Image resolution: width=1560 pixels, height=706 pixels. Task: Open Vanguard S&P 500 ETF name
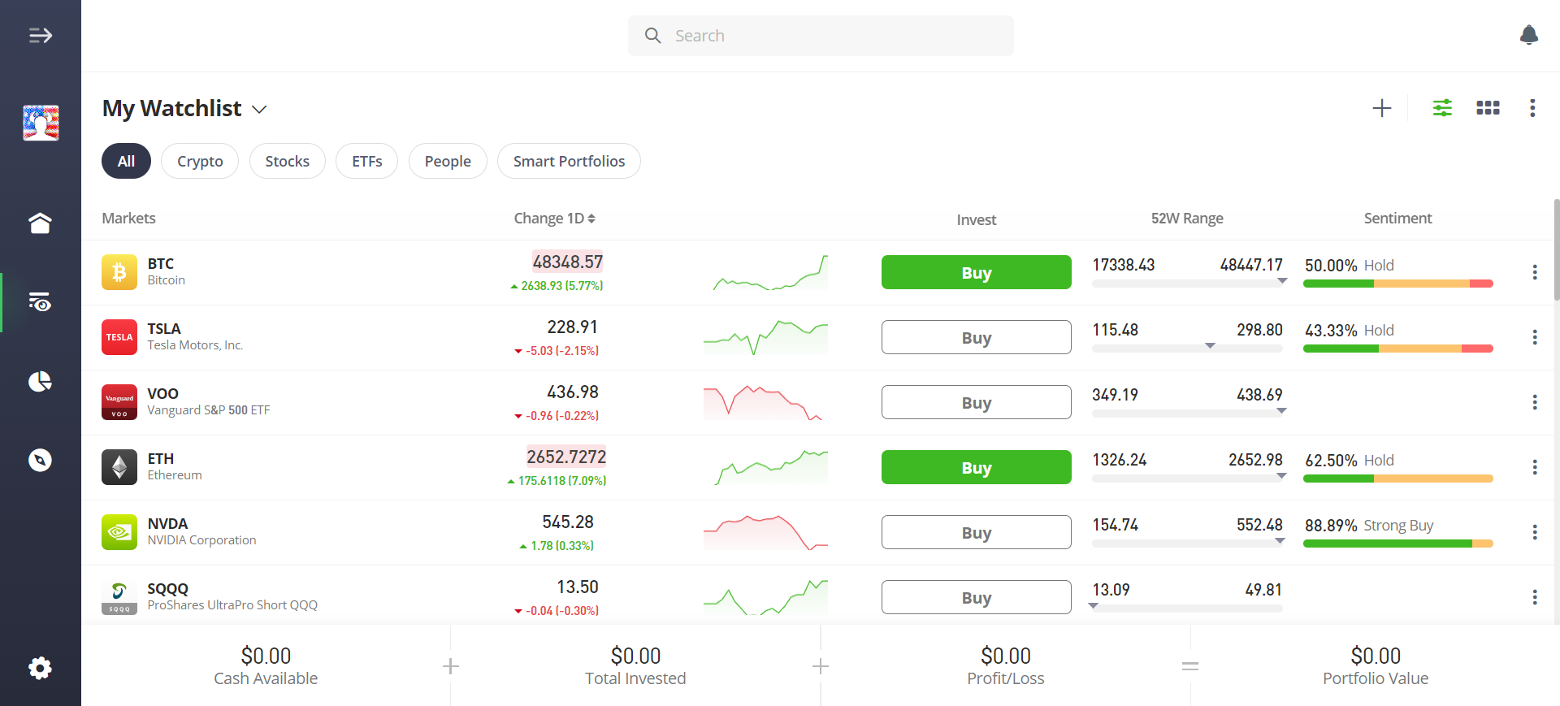click(x=209, y=410)
